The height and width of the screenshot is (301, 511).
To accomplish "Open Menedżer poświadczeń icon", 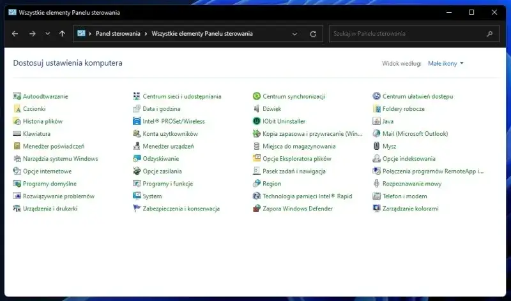I will (x=17, y=146).
